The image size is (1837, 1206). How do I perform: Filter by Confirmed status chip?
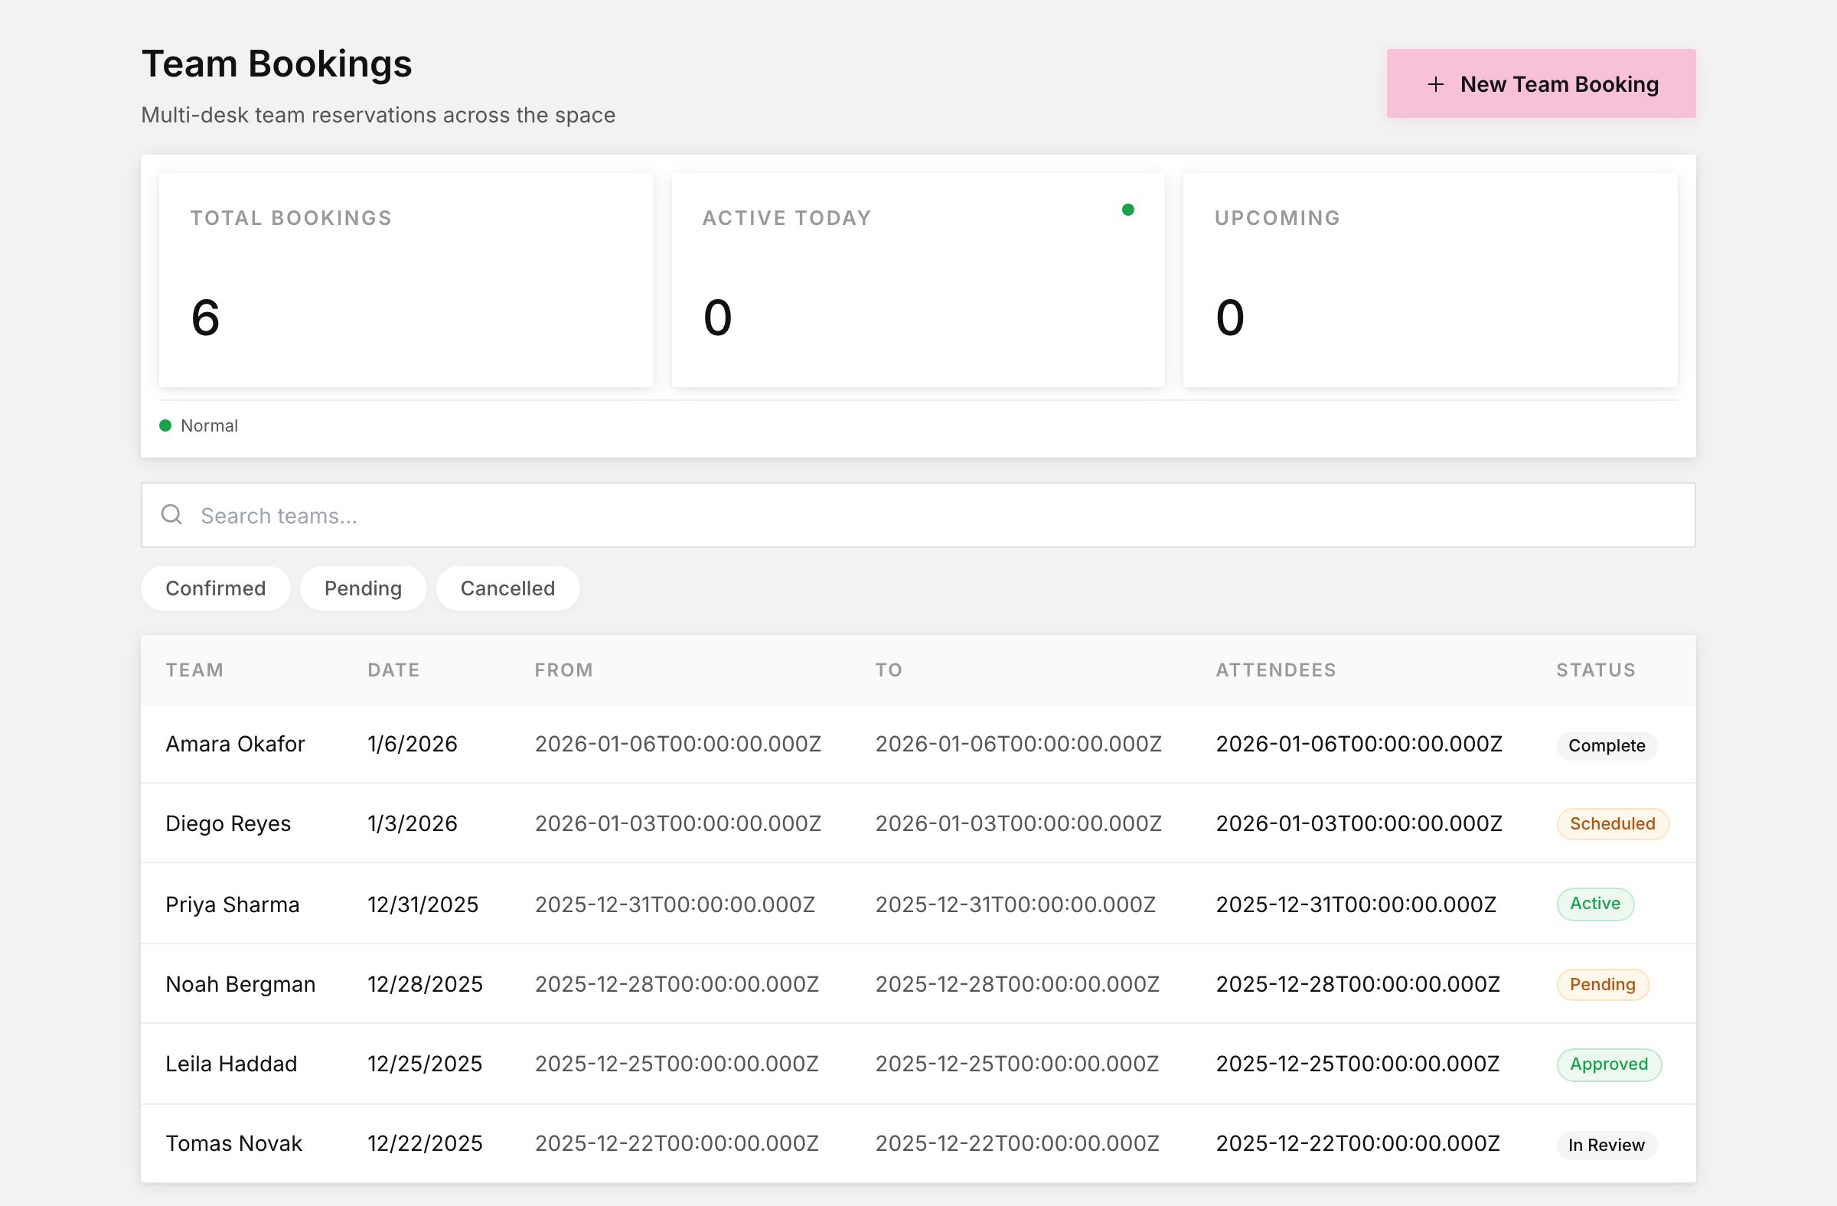[215, 588]
